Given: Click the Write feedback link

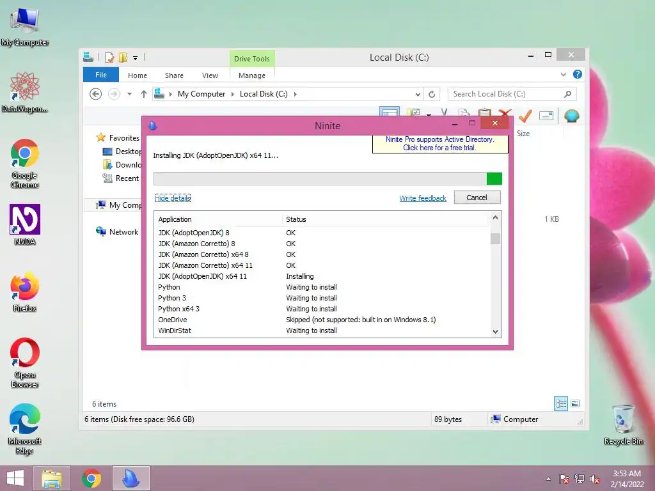Looking at the screenshot, I should tap(423, 198).
